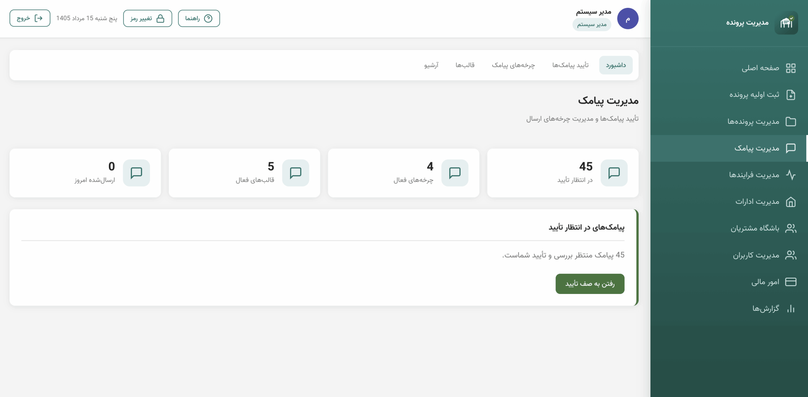
Task: Open the آرشیو tab
Action: click(431, 65)
